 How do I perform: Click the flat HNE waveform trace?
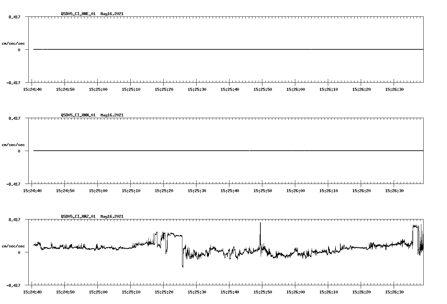click(197, 50)
